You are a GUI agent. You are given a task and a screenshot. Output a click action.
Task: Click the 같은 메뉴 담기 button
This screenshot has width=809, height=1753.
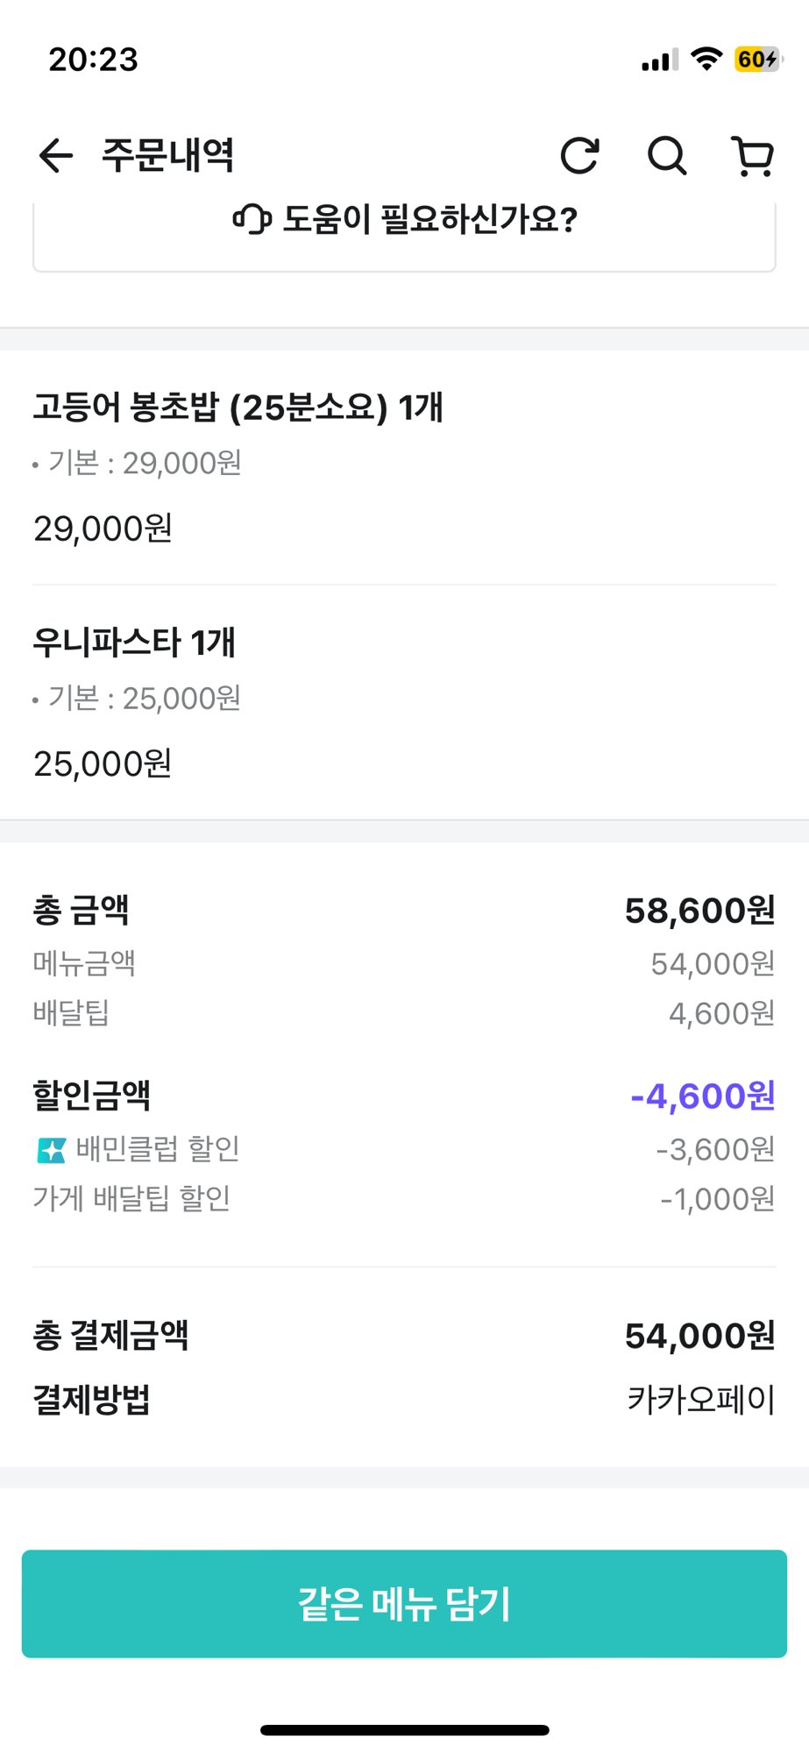pyautogui.click(x=404, y=1603)
